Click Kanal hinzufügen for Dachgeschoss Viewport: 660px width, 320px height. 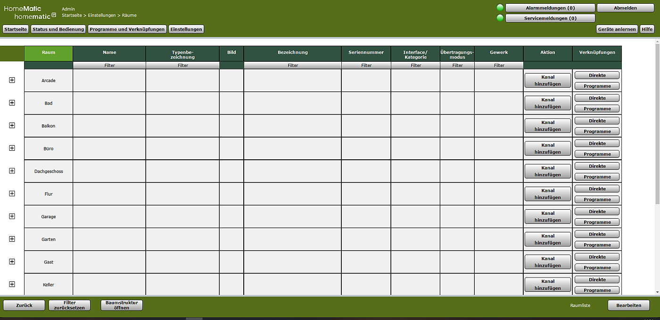(x=548, y=171)
